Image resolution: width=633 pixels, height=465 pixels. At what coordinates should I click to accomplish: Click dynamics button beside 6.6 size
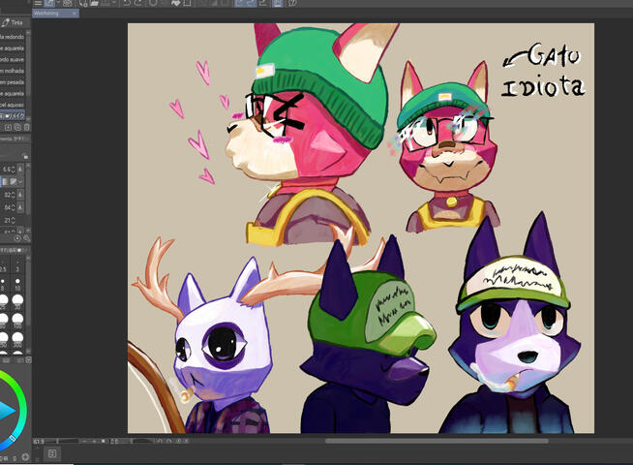[19, 170]
